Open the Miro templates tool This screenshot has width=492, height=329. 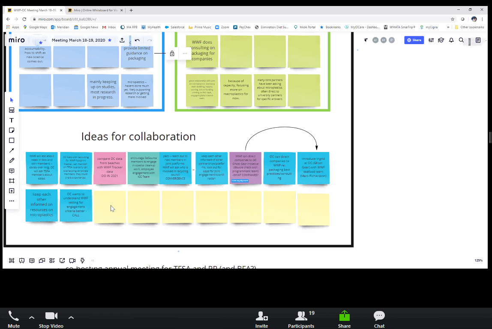coord(12,110)
